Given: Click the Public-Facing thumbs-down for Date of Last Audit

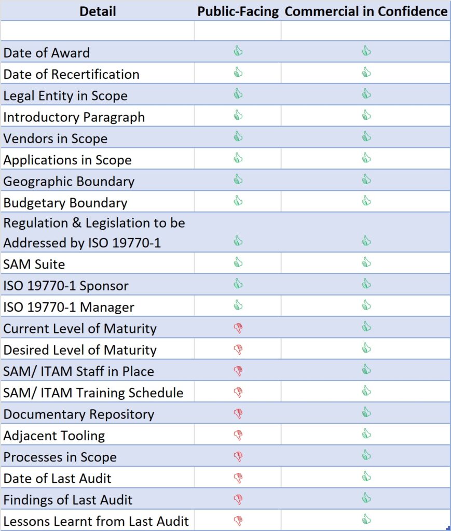Looking at the screenshot, I should (x=238, y=477).
